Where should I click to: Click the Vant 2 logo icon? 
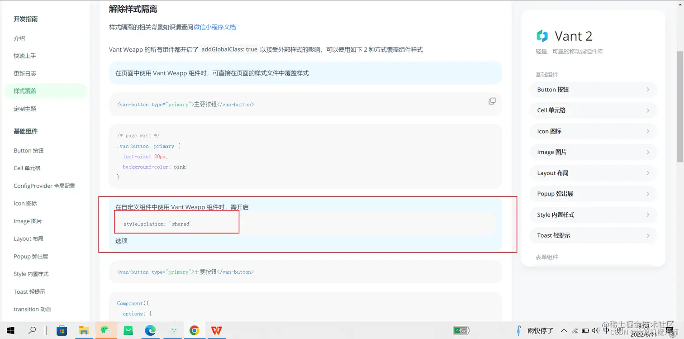[x=542, y=36]
